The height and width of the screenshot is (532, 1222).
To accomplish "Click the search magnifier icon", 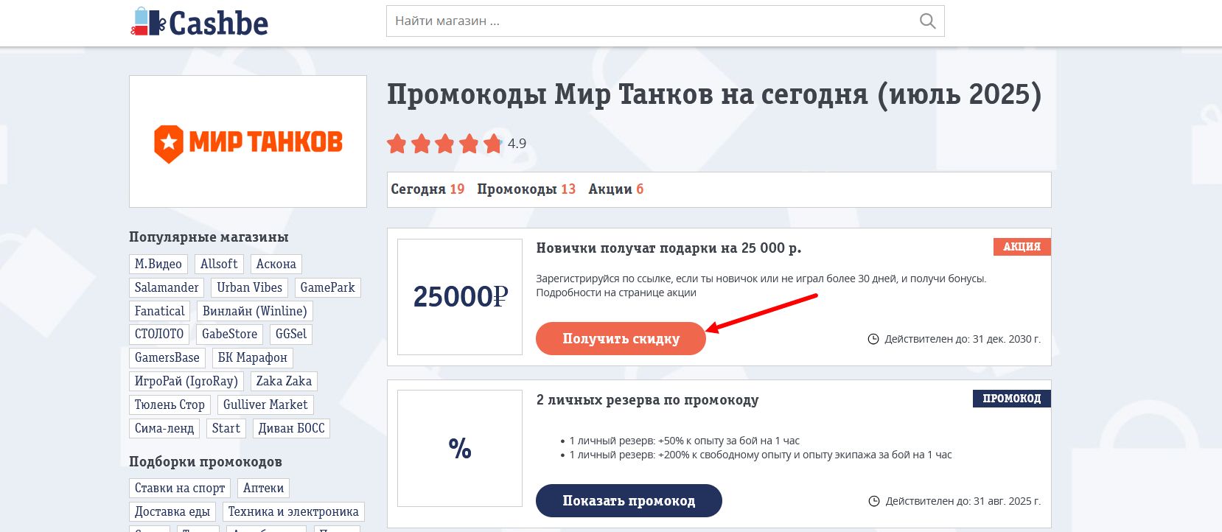I will point(927,21).
